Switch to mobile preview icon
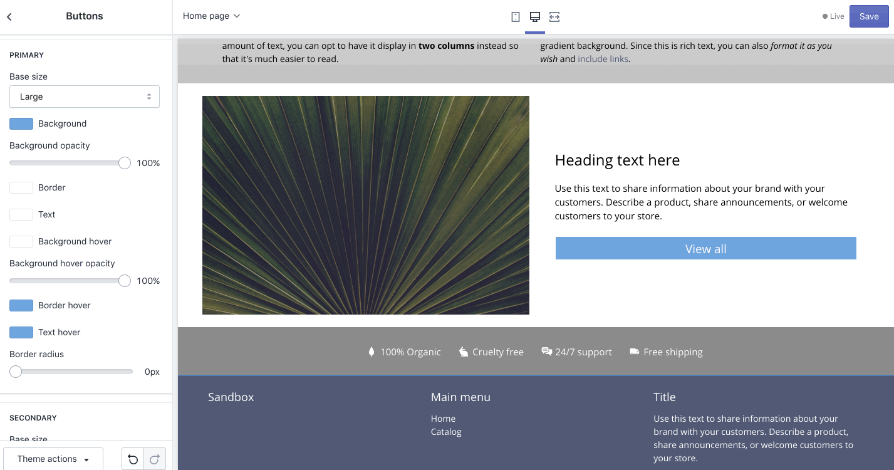The image size is (894, 470). [516, 17]
